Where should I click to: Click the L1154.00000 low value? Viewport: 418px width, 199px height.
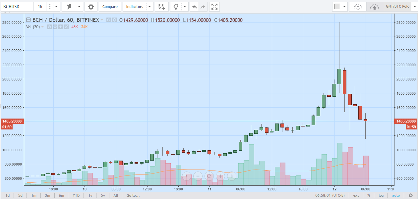197,20
